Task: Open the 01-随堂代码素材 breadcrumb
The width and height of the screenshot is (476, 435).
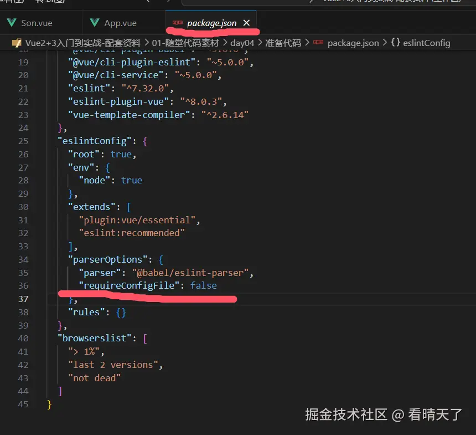Action: click(185, 43)
